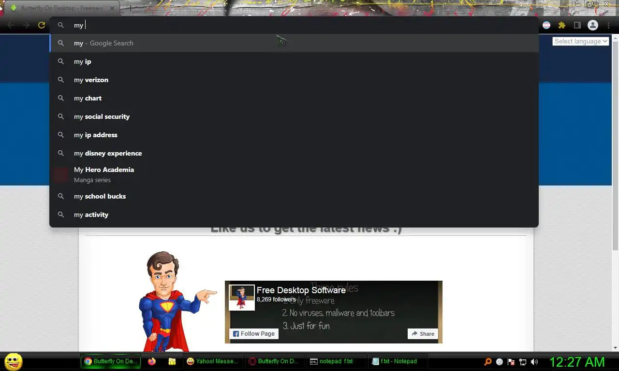Click inside the address bar with 'my'
Image resolution: width=619 pixels, height=371 pixels.
click(294, 25)
